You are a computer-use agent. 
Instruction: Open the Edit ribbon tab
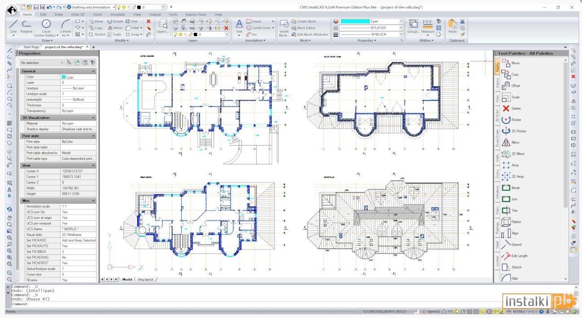pos(43,14)
